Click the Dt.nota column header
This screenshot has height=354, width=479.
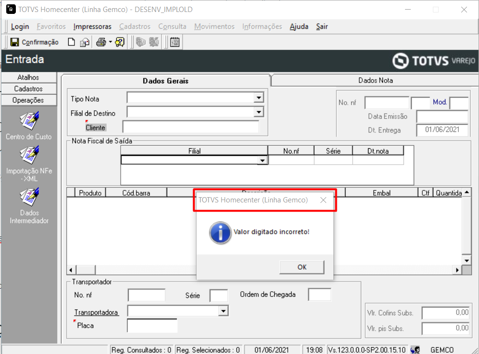pyautogui.click(x=378, y=151)
